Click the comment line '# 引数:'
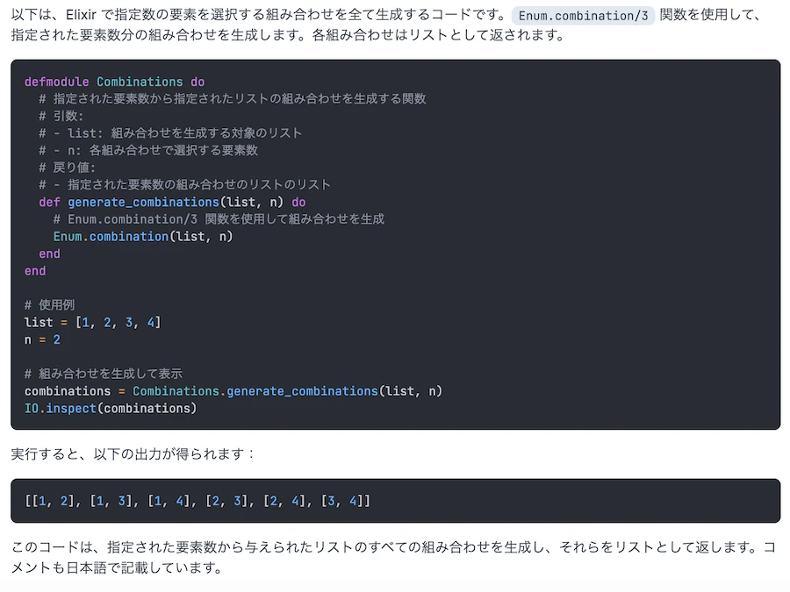Screen dimensions: 790x592 61,116
